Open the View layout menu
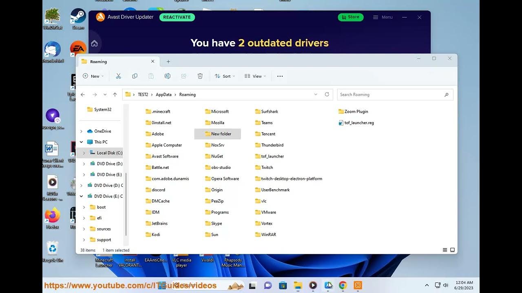Image resolution: width=522 pixels, height=293 pixels. click(255, 76)
